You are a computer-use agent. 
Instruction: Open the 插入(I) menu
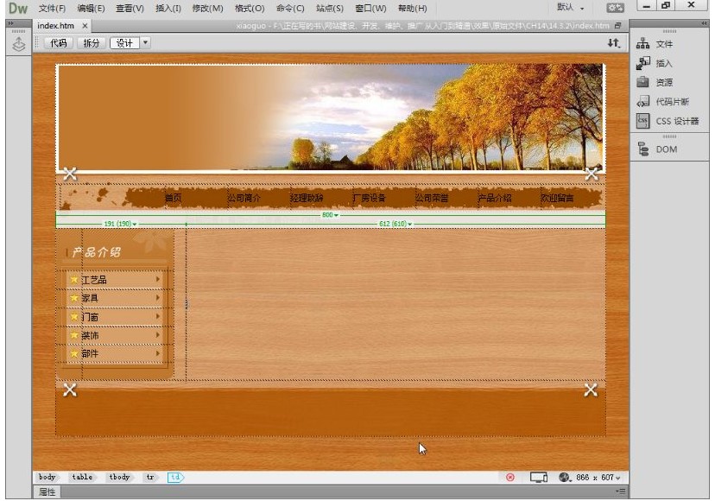click(x=168, y=8)
